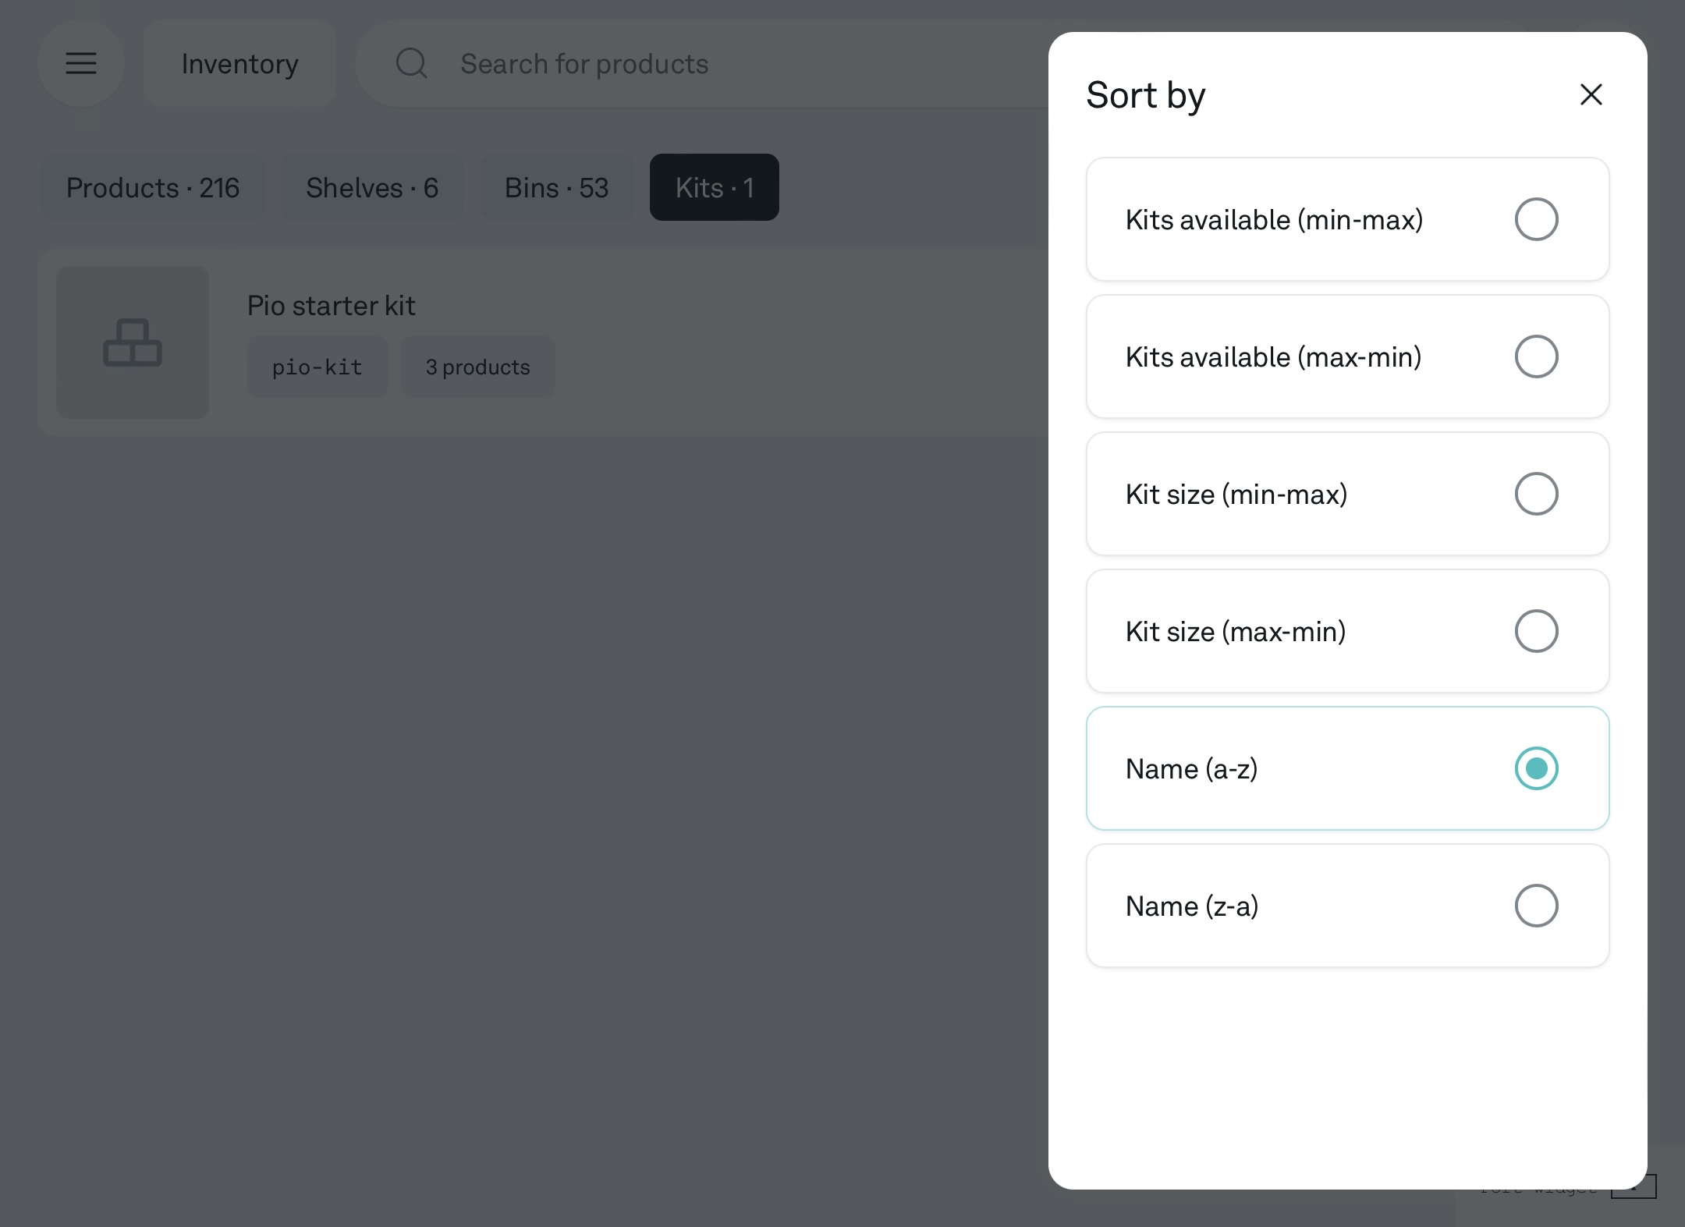Focus the Search for products field
This screenshot has height=1227, width=1685.
click(702, 63)
